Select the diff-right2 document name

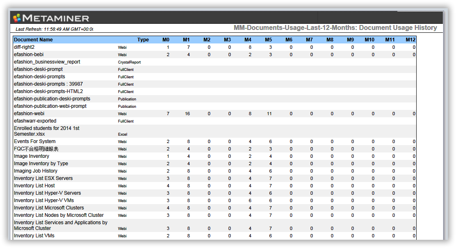click(x=24, y=47)
